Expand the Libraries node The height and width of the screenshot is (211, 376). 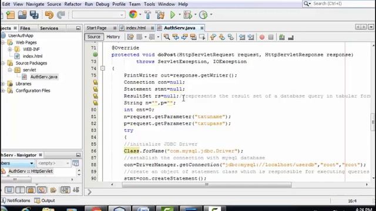[3, 84]
